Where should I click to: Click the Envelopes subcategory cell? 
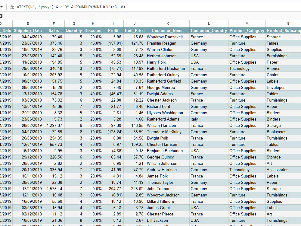pos(283,88)
